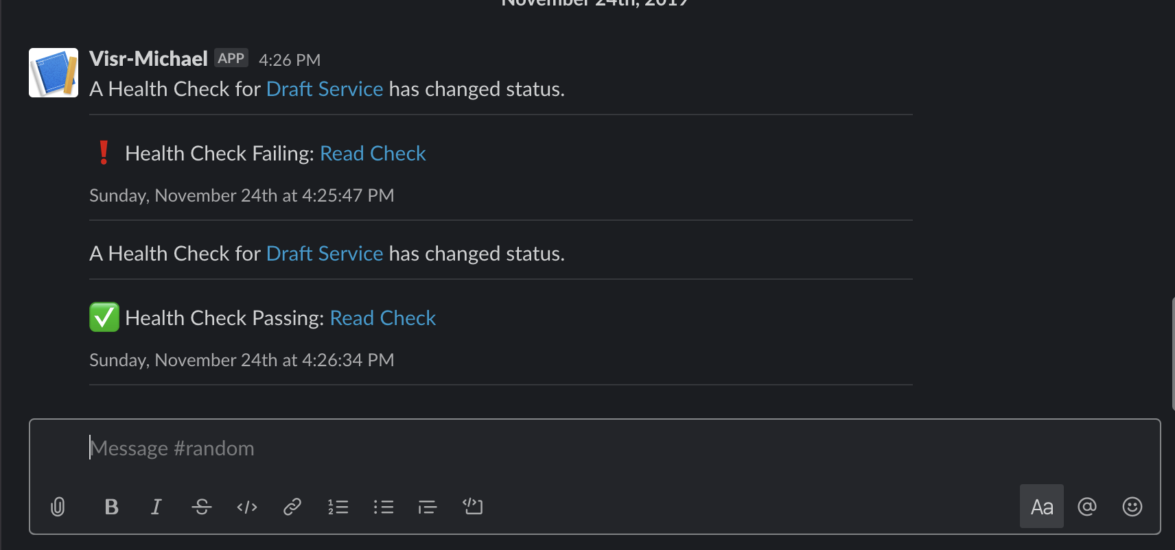Mention someone with the @ icon
This screenshot has width=1175, height=550.
point(1087,506)
